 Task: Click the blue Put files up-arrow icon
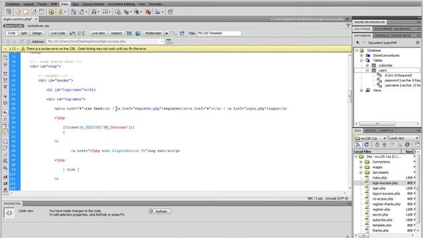point(384,145)
